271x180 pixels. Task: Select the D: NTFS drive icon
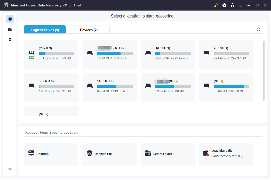tap(90, 53)
